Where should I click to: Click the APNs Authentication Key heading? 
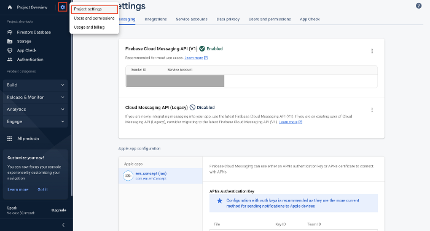[x=232, y=191]
